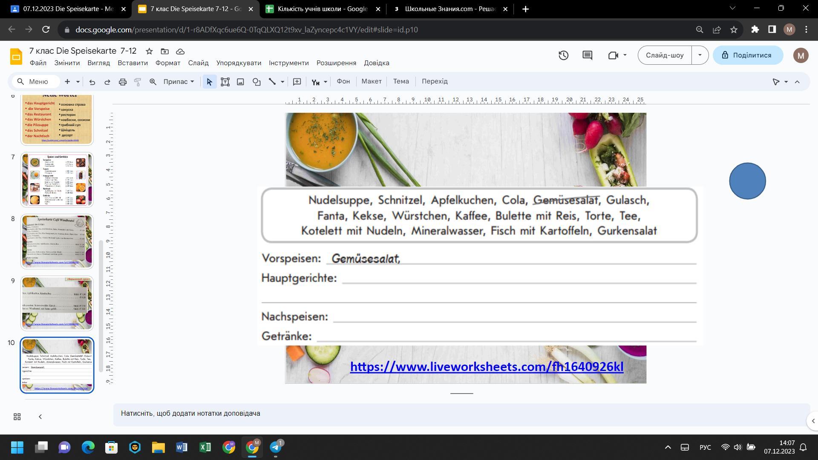Viewport: 818px width, 460px height.
Task: Open the comment history icon
Action: (x=587, y=55)
